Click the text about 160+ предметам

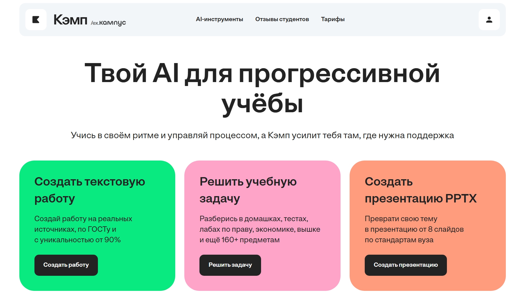coord(239,240)
